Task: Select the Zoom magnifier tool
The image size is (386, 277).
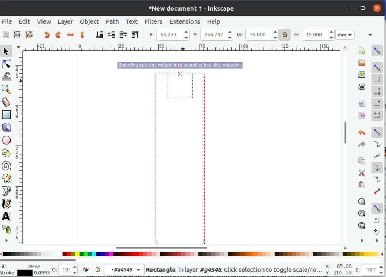Action: click(x=6, y=89)
